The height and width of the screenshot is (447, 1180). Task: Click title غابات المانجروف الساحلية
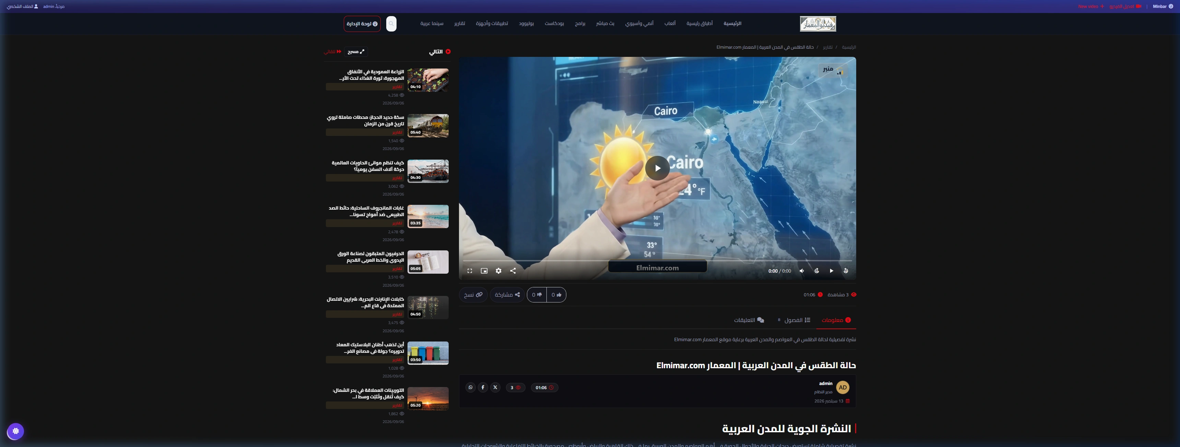[366, 211]
